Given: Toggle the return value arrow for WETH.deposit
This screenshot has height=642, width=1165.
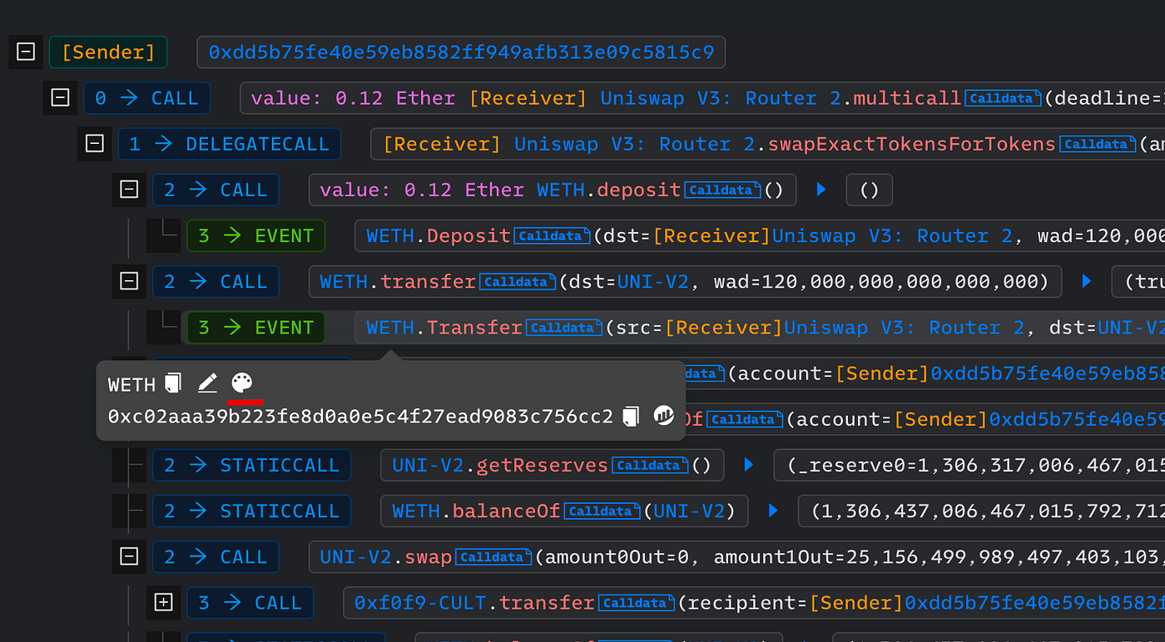Looking at the screenshot, I should 821,190.
